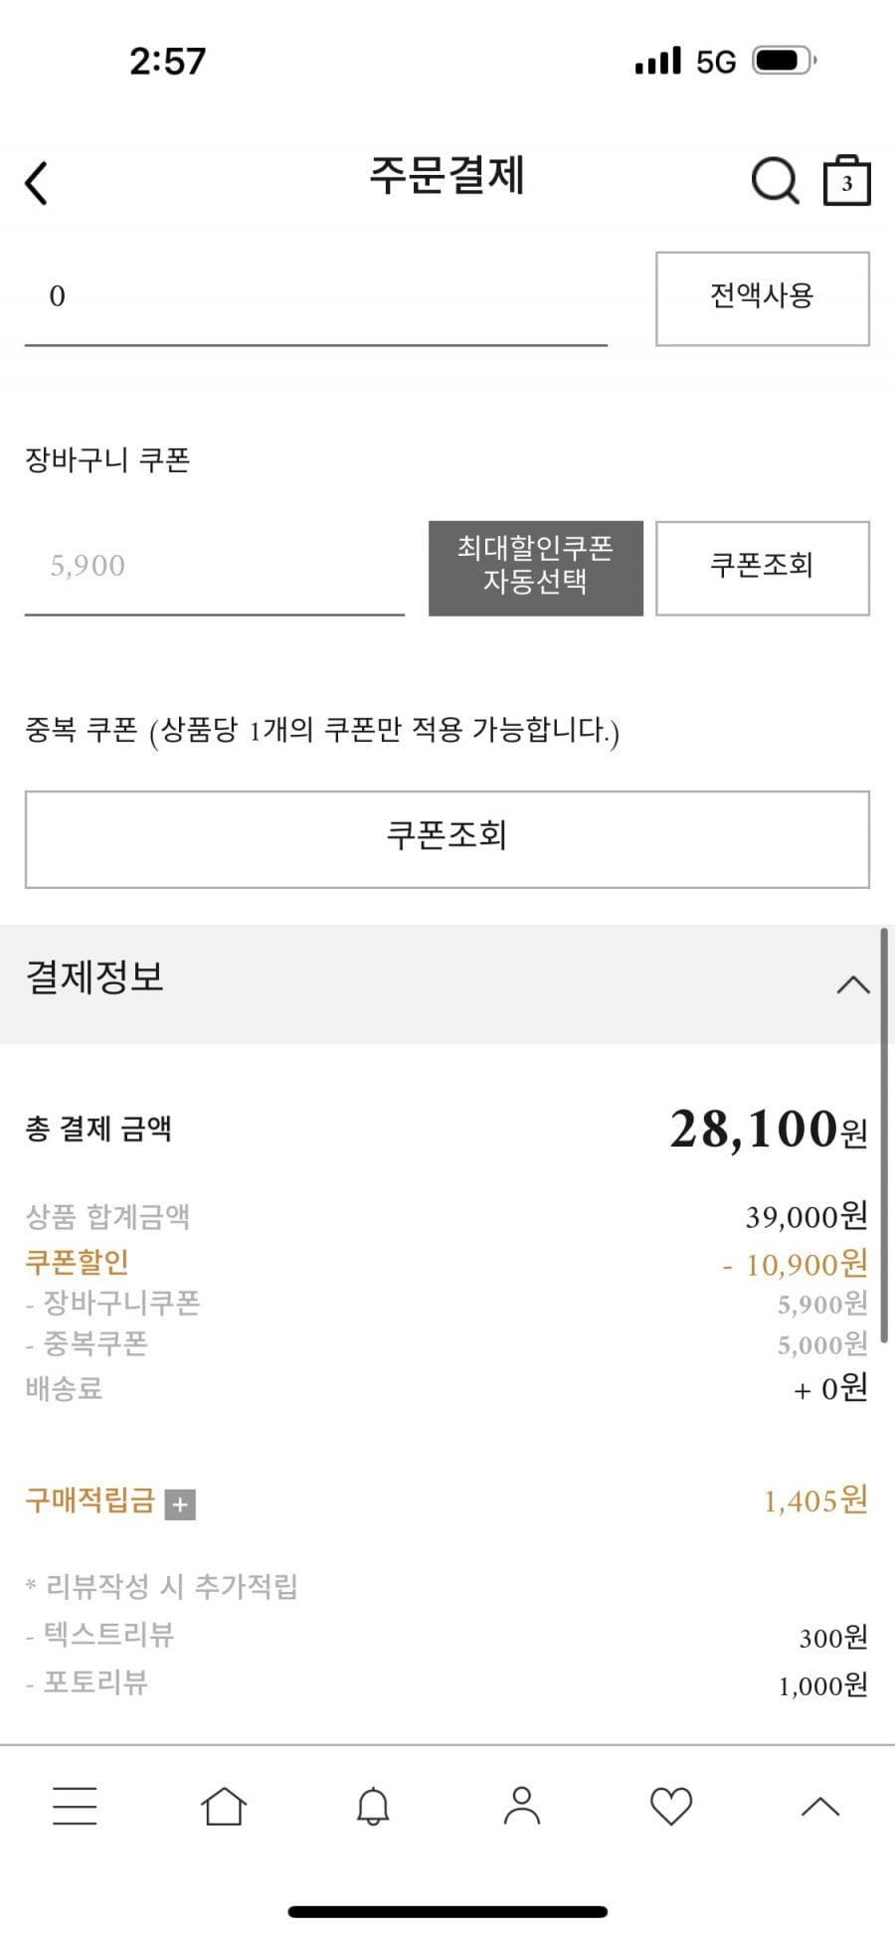Go to home via house icon

224,1806
